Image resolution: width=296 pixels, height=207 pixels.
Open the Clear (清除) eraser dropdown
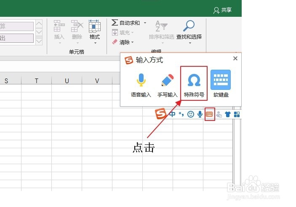click(123, 42)
